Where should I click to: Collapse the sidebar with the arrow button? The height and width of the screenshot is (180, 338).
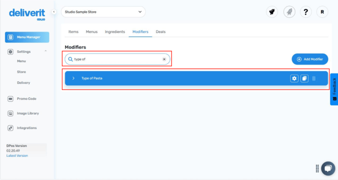tap(54, 12)
